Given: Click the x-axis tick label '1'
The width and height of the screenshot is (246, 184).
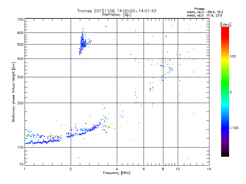Looking at the screenshot, I should (x=25, y=169).
